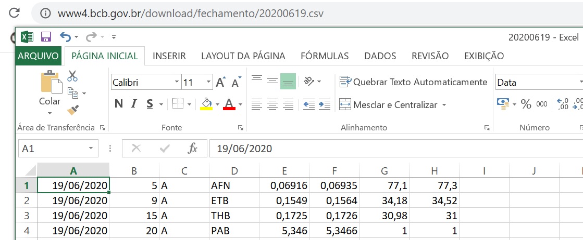Open Mesclar e Centralizar dropdown arrow
The image size is (583, 240).
[444, 105]
